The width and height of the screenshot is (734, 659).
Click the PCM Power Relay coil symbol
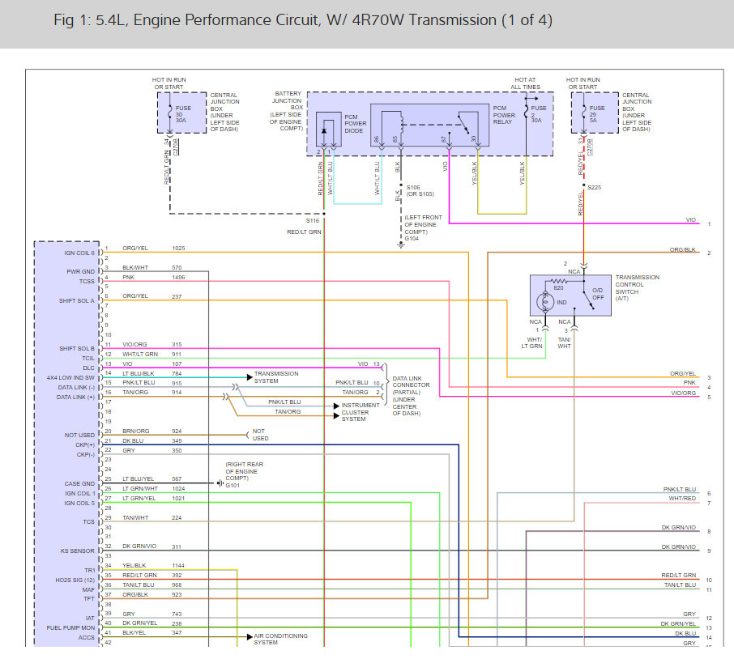[402, 124]
